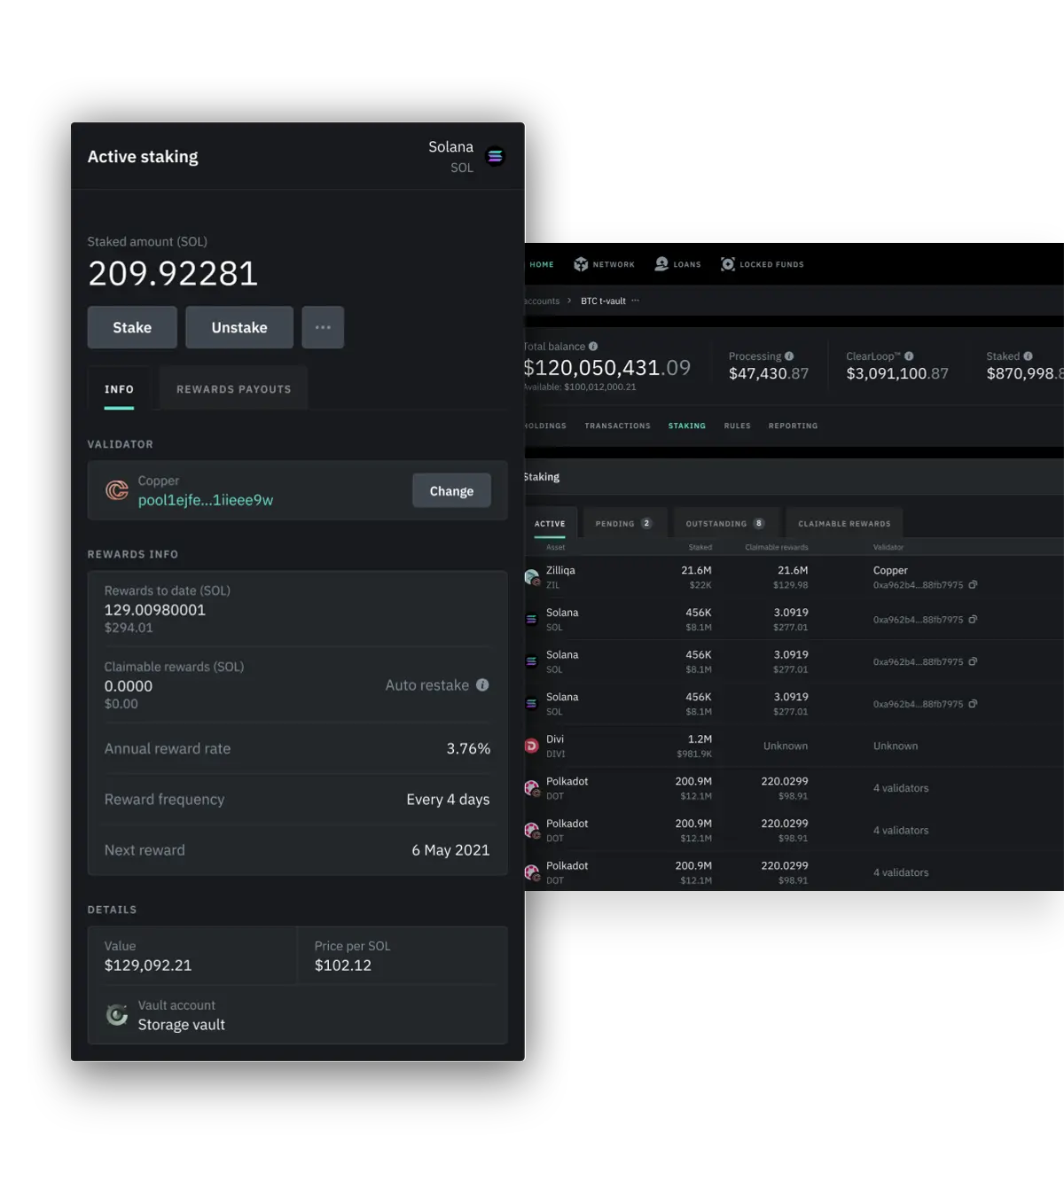Click the $3,091,100.87 ClearLoop amount
This screenshot has width=1064, height=1180.
coord(897,374)
